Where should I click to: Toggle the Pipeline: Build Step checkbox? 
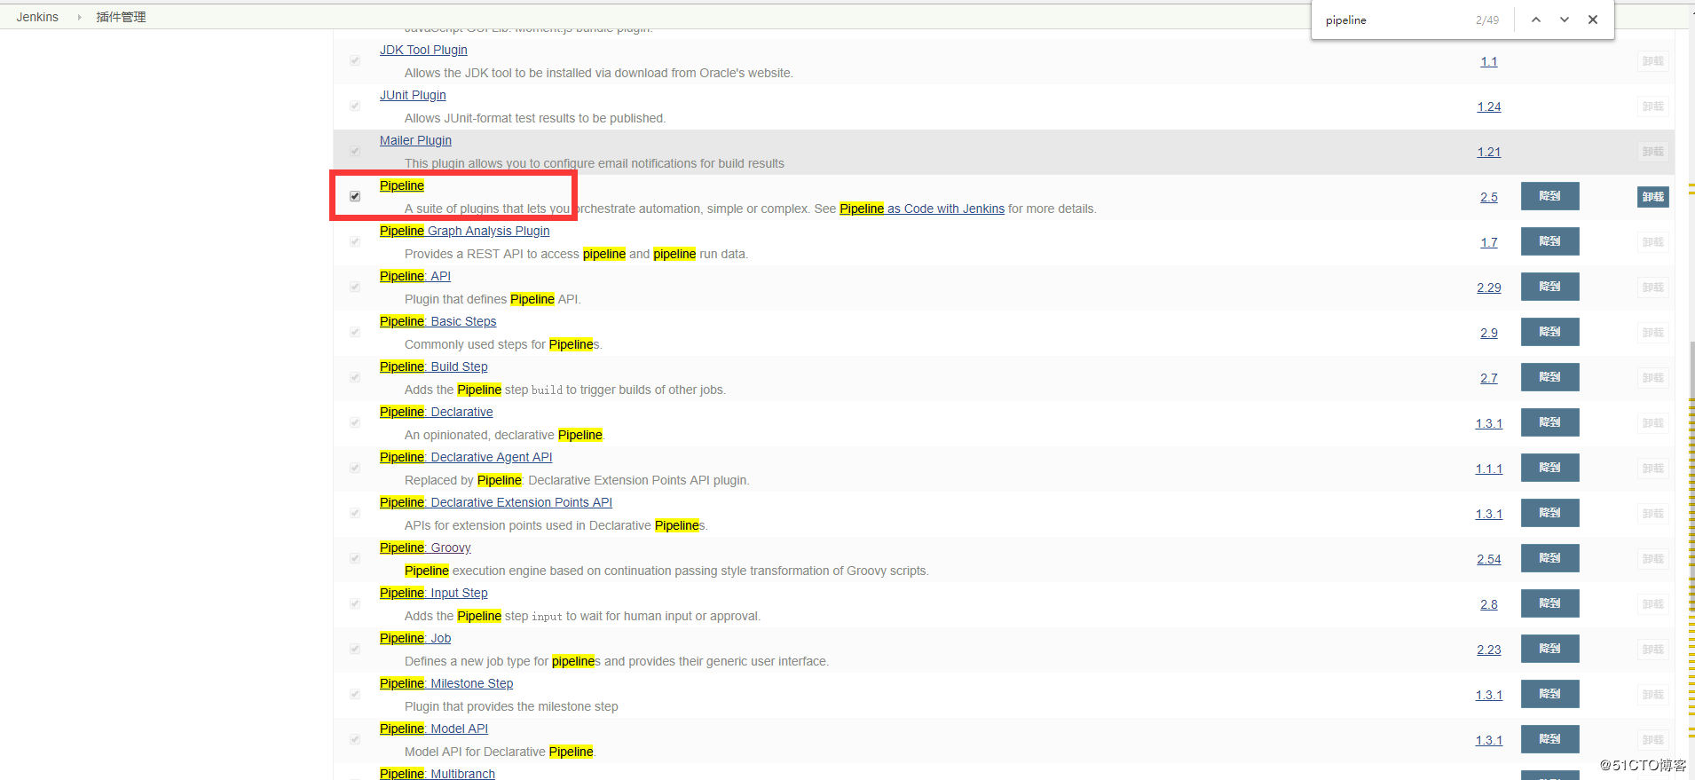355,377
